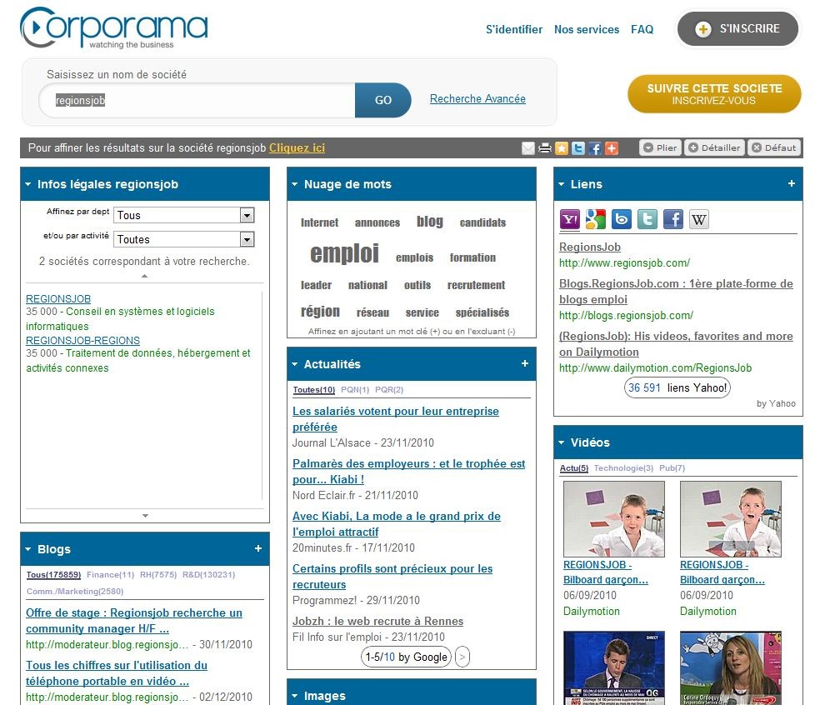
Task: Collapse the Blogs panel
Action: (x=28, y=549)
